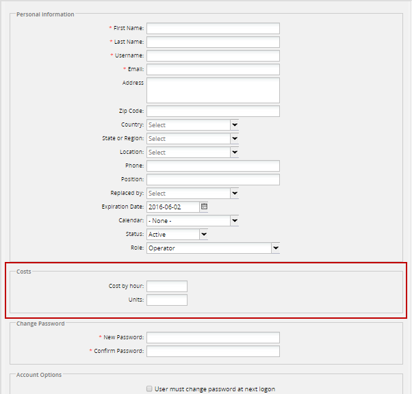Click the Phone input field
Viewport: 412px width, 394px height.
click(x=213, y=166)
